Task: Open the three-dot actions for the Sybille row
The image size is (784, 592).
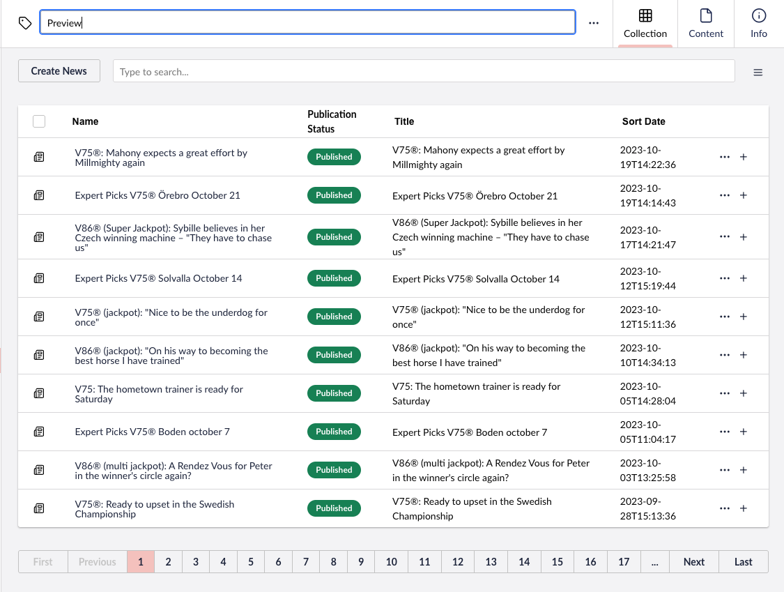Action: 725,236
